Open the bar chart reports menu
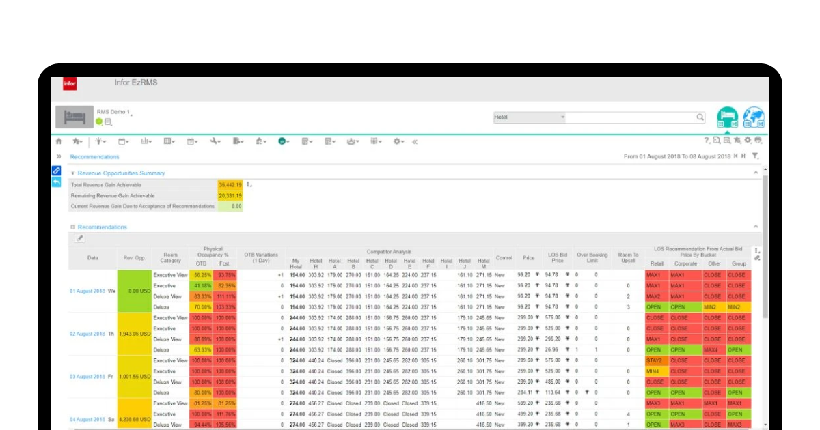820x430 pixels. click(x=146, y=141)
